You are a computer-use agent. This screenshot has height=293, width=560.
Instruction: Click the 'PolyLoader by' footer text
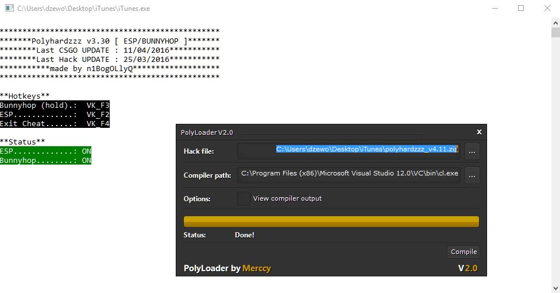click(x=212, y=268)
